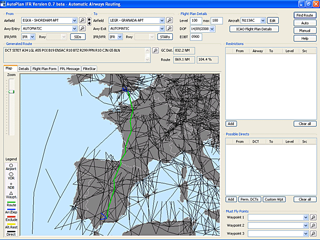Click the ICAO Flight Plan Details button
Image resolution: width=320 pixels, height=240 pixels.
click(254, 29)
